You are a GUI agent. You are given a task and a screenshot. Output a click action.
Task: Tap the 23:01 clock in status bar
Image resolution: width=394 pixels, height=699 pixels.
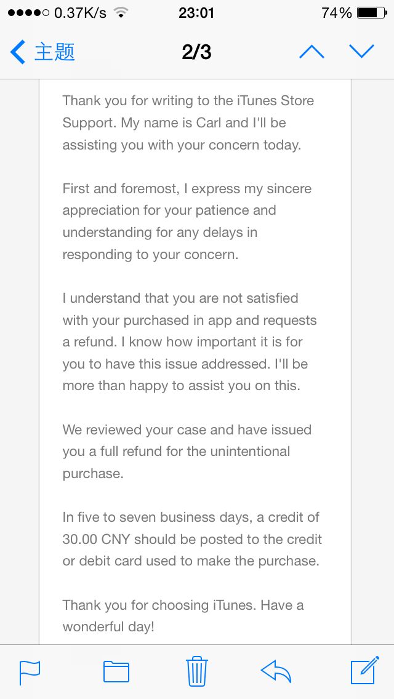coord(196,13)
